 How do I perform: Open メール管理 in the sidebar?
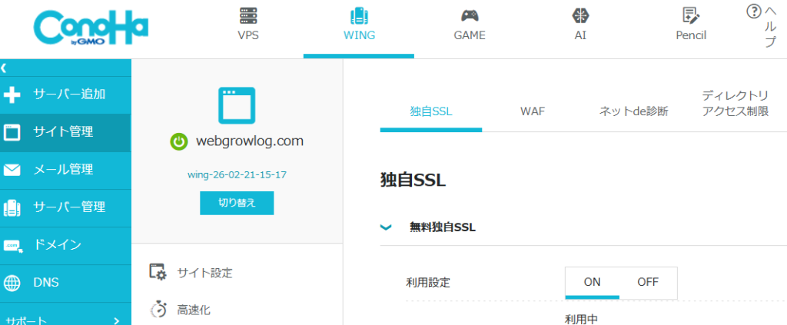coord(63,170)
